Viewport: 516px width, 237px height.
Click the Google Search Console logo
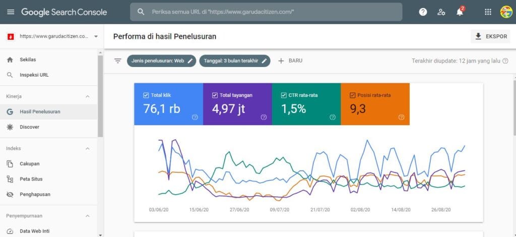[x=64, y=12]
